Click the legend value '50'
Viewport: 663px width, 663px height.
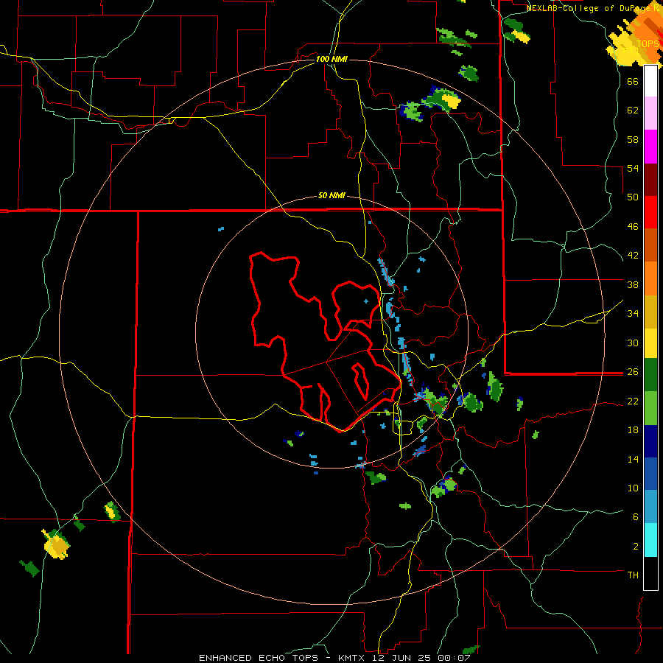pyautogui.click(x=633, y=197)
